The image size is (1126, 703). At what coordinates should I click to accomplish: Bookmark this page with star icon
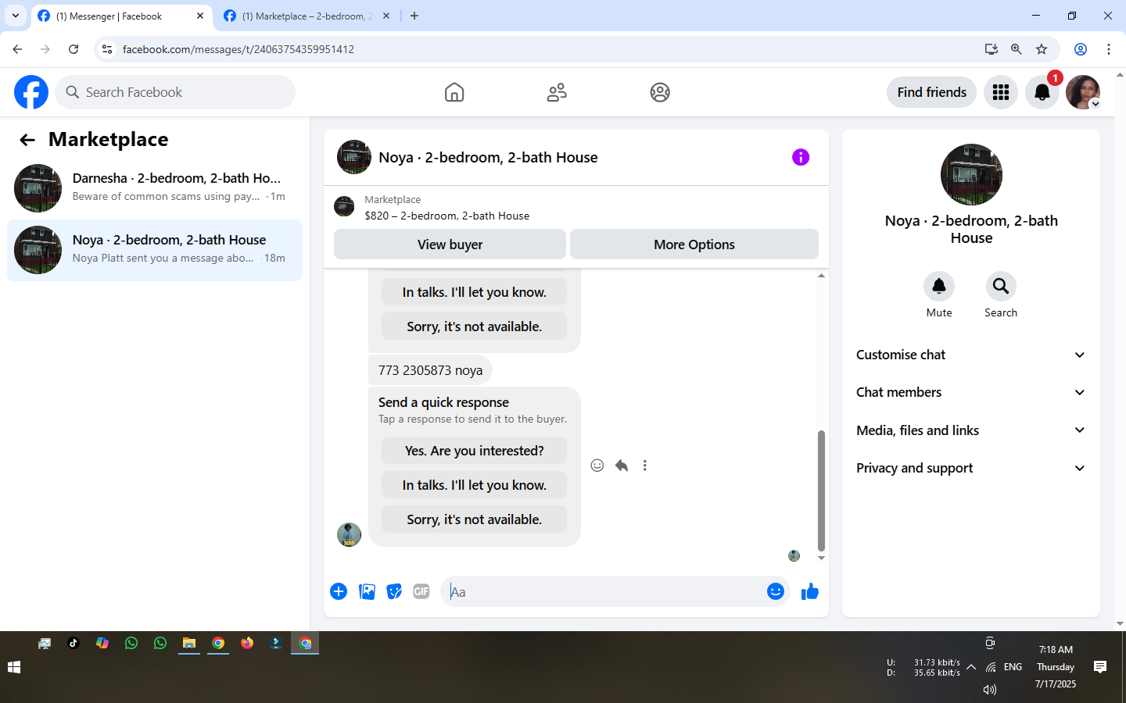(1042, 49)
